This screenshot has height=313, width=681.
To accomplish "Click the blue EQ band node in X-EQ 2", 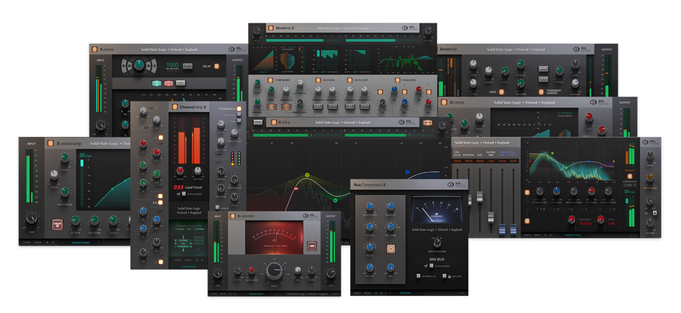I will point(407,171).
